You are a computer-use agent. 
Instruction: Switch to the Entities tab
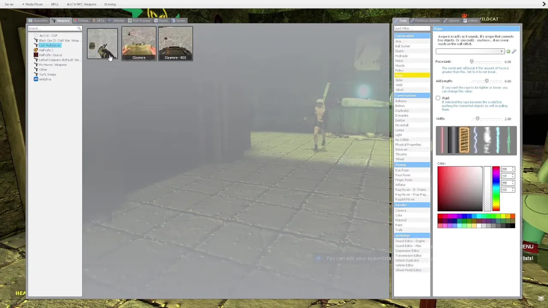80,21
